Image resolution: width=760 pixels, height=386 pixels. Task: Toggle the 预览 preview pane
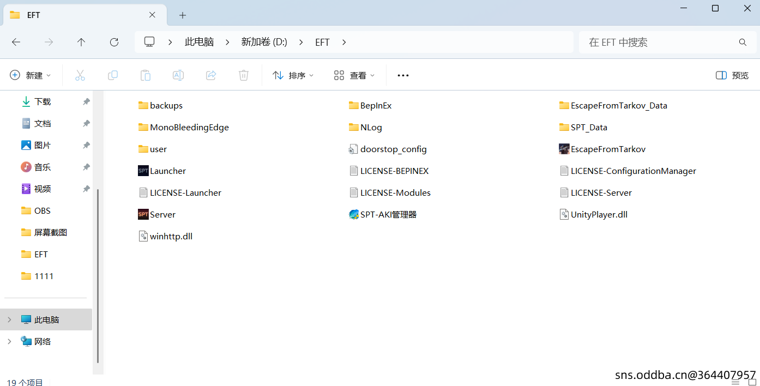pos(732,75)
